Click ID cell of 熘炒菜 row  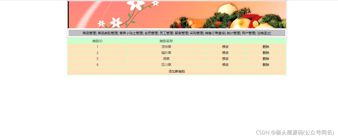(x=97, y=53)
